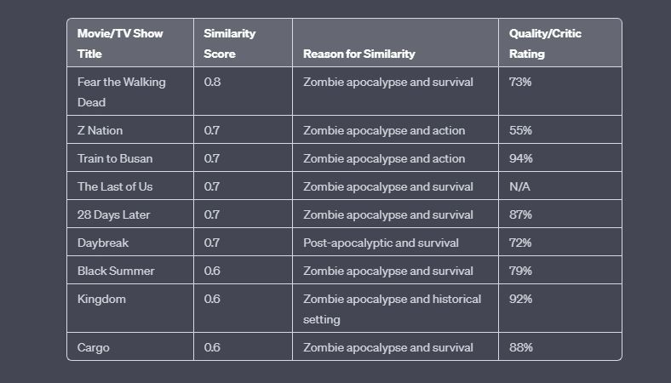Select the Similarity Score column header

pos(230,43)
